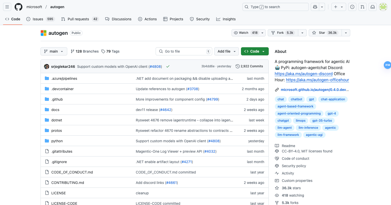Viewport: 391px width, 205px height.
Task: View the 36.3k stars star icon
Action: point(277,188)
